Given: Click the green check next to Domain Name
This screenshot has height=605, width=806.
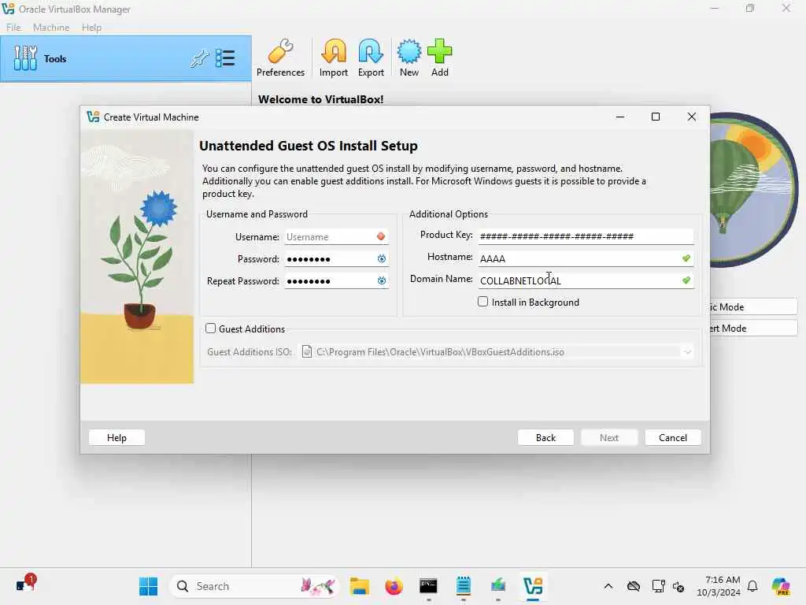Looking at the screenshot, I should pyautogui.click(x=686, y=280).
